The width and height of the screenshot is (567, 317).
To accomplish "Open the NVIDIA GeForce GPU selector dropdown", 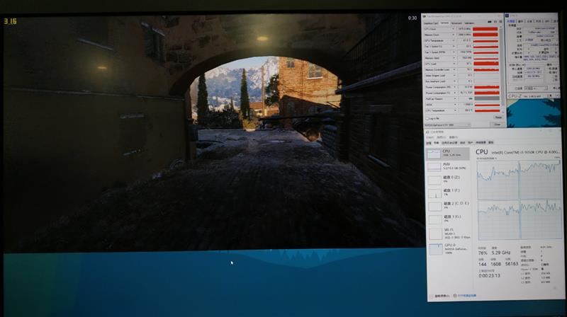I will 447,125.
